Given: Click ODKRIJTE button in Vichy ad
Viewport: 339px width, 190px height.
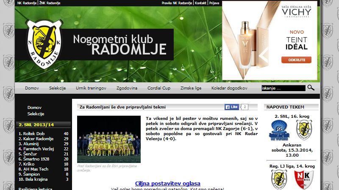Looking at the screenshot, I should click(296, 60).
